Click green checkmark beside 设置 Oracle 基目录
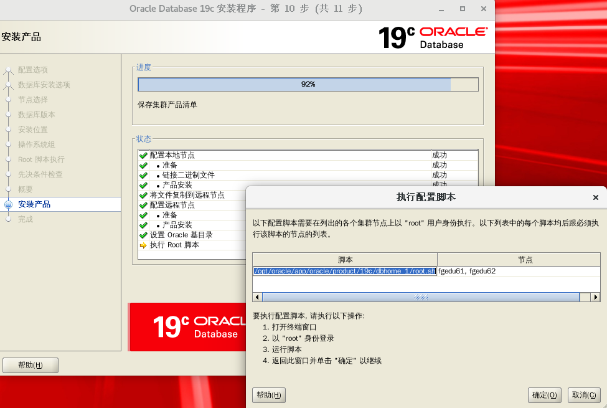The height and width of the screenshot is (408, 607). point(143,235)
